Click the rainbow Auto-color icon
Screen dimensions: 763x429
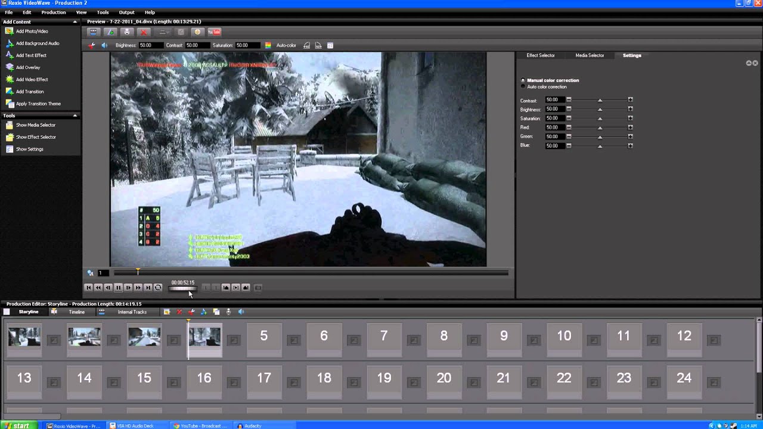(268, 45)
